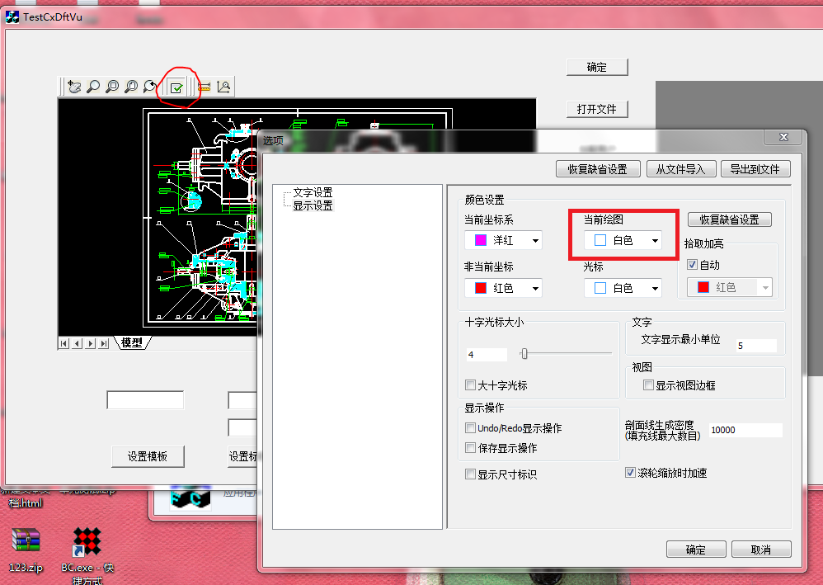The image size is (823, 585).
Task: Click the coordinate query axis tool
Action: tap(223, 87)
